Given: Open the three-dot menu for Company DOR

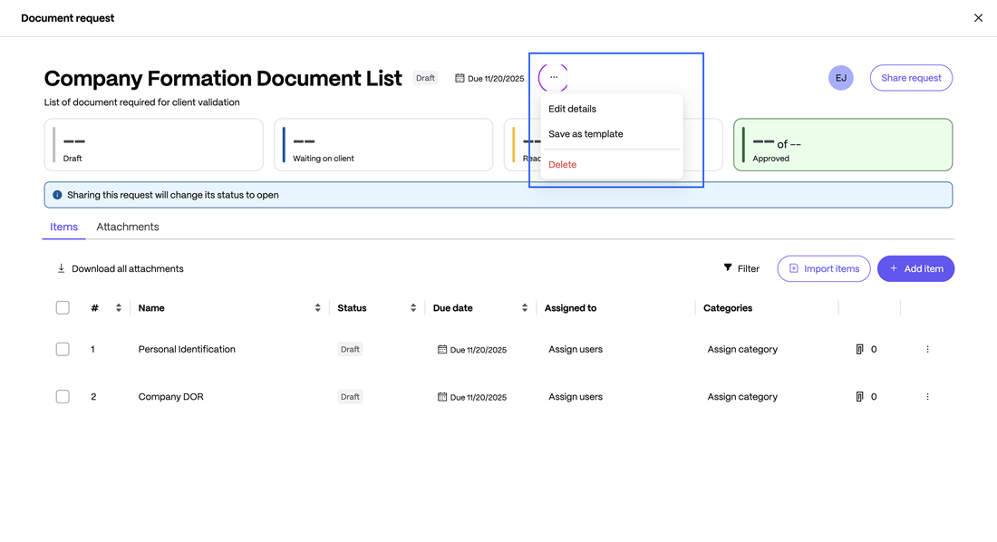Looking at the screenshot, I should click(x=926, y=396).
